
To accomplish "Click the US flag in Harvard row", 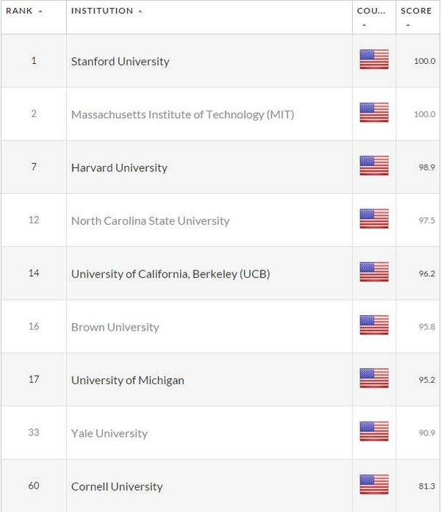I will pos(374,165).
